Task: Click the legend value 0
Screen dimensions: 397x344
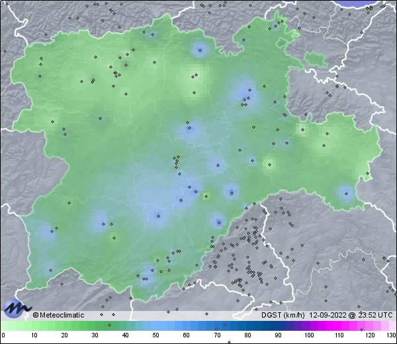Action: (x=3, y=335)
